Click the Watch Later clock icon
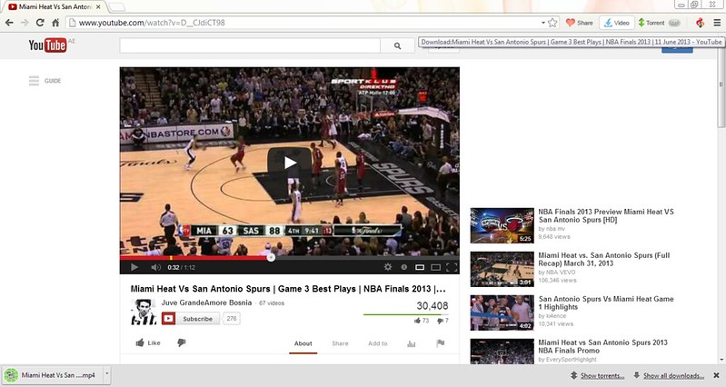 click(x=403, y=267)
